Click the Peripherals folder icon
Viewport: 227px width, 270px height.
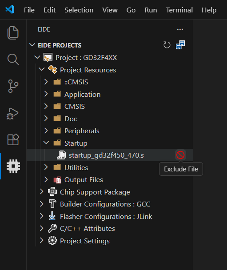point(57,131)
